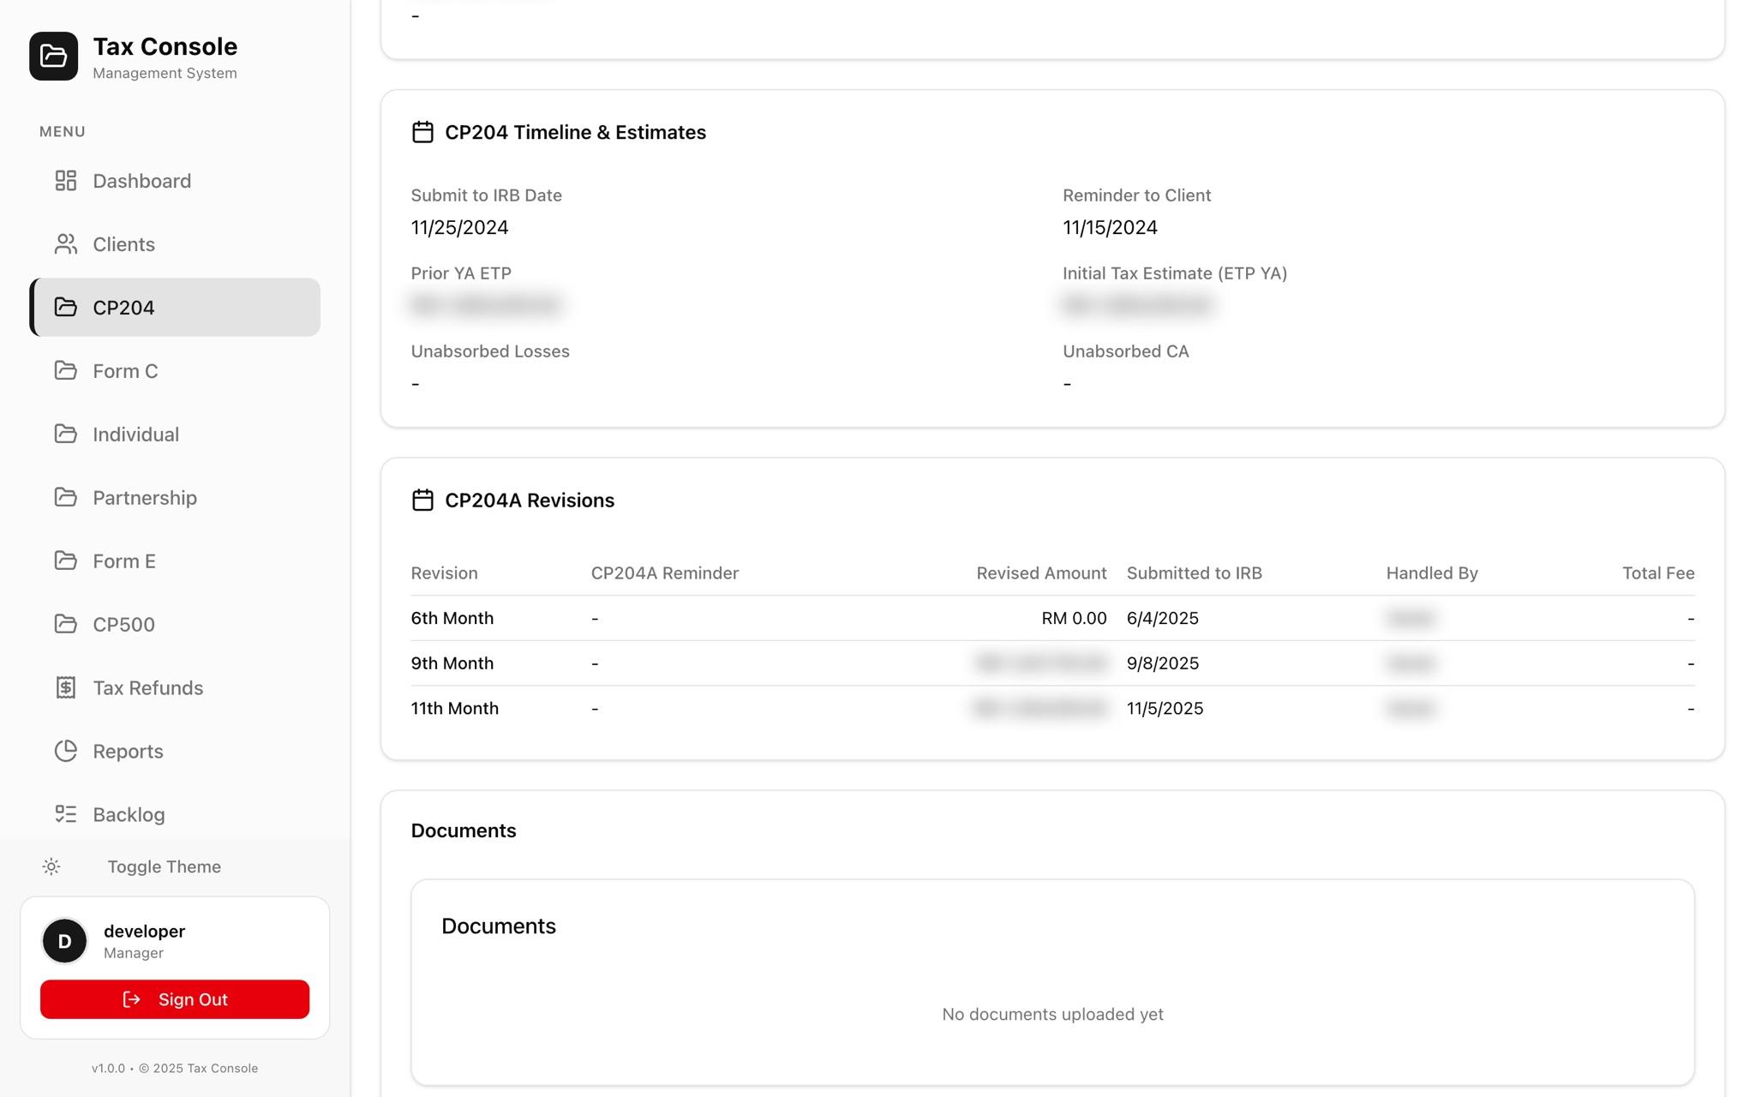
Task: Click the CP500 folder icon
Action: [x=66, y=624]
